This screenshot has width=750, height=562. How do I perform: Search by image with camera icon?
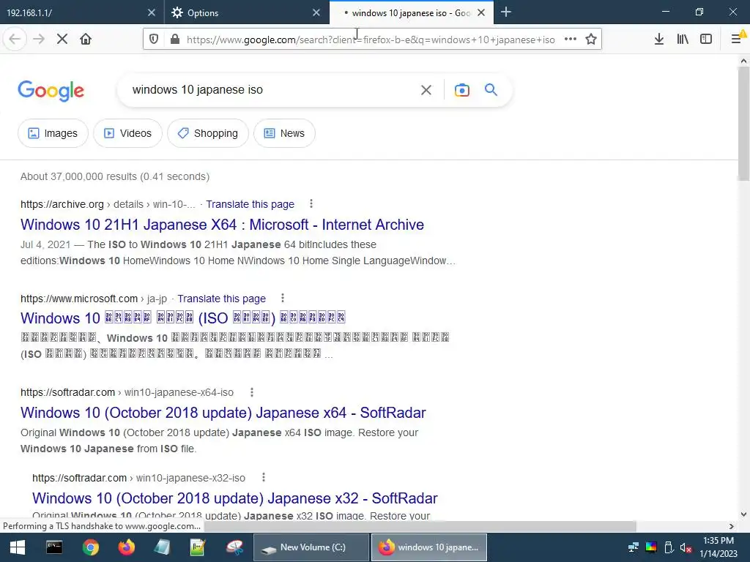(x=461, y=90)
